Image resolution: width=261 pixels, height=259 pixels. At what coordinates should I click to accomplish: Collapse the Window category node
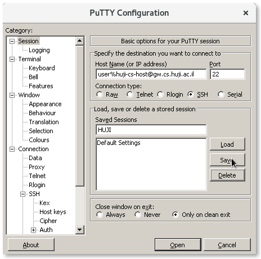[12, 95]
